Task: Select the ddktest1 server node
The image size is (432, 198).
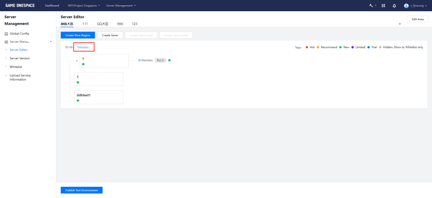Action: click(98, 97)
